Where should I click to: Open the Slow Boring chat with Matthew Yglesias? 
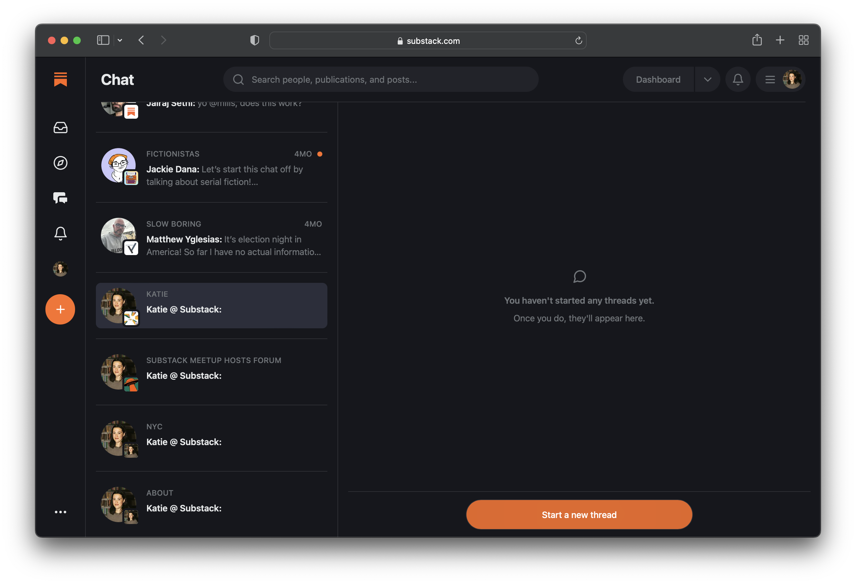tap(211, 238)
